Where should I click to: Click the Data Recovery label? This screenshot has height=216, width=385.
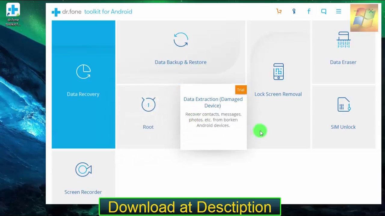(83, 94)
